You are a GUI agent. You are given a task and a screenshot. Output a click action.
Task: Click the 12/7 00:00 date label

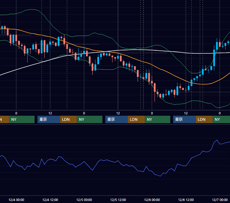pos(220,200)
